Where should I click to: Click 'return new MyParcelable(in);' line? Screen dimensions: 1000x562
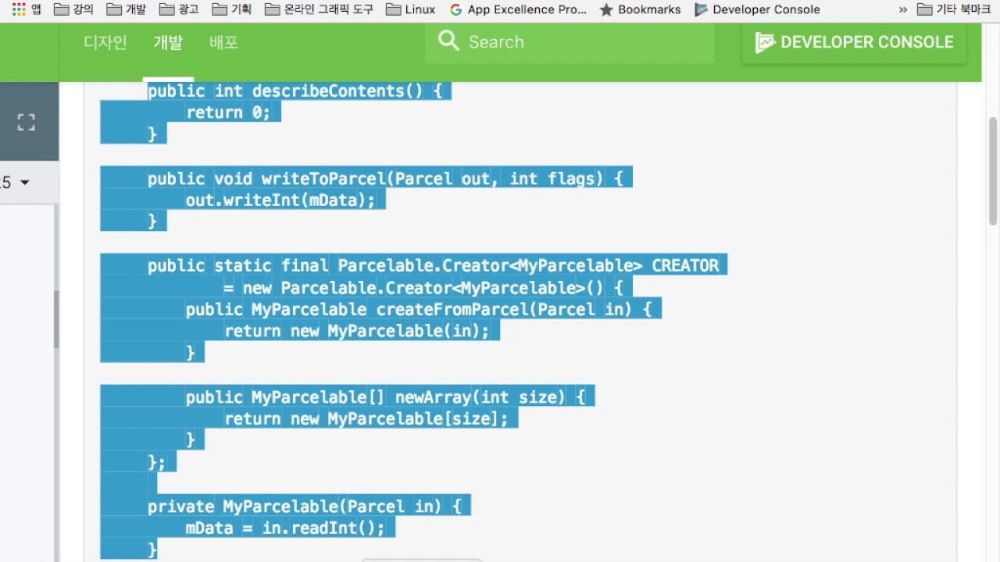pos(357,332)
